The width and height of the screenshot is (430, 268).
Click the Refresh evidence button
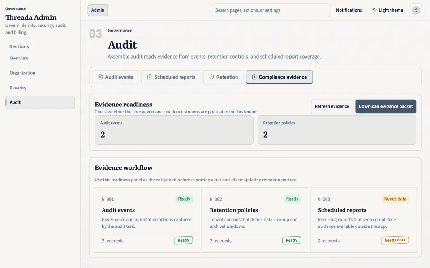(332, 106)
